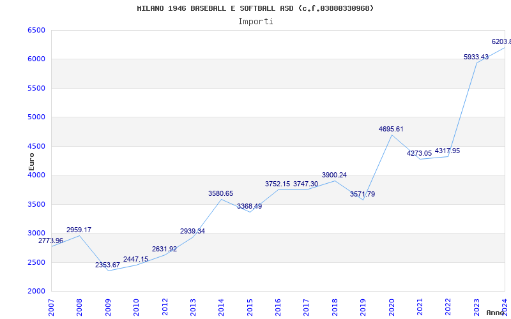Click the y-axis tick 2500

[x=36, y=262]
